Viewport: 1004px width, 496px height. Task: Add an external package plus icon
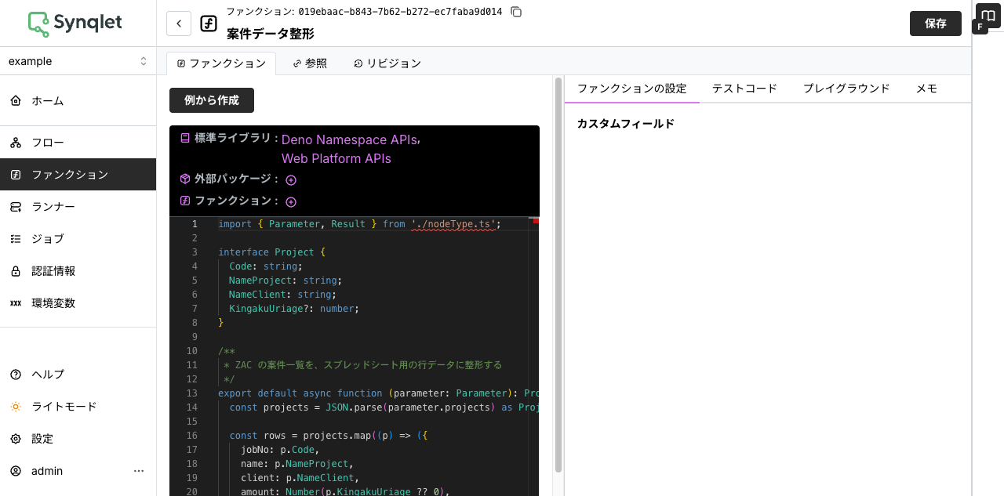291,180
